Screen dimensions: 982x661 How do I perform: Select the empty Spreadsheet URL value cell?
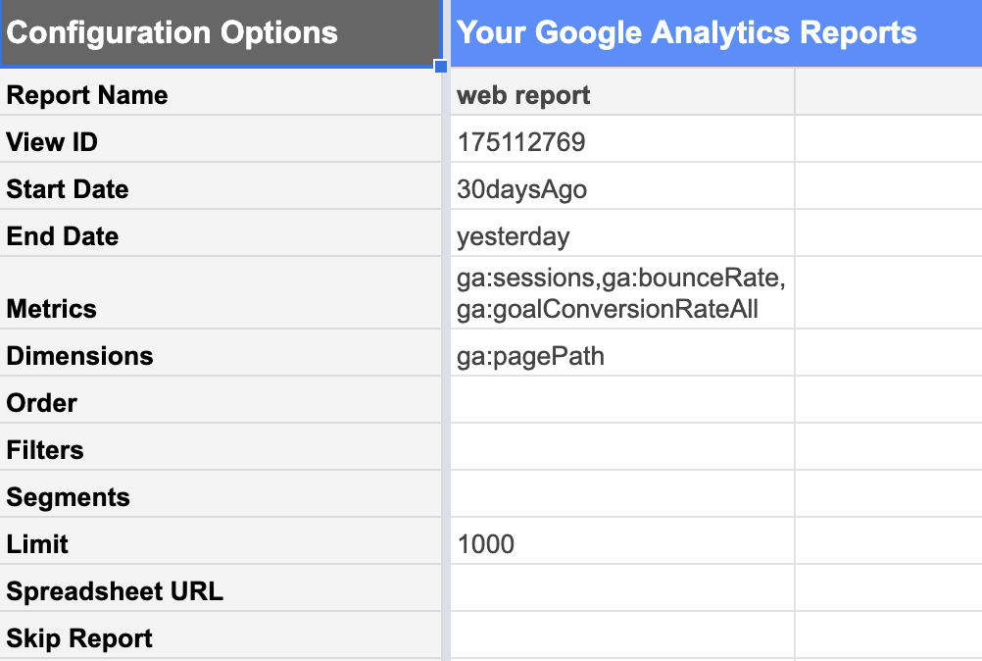click(x=622, y=587)
